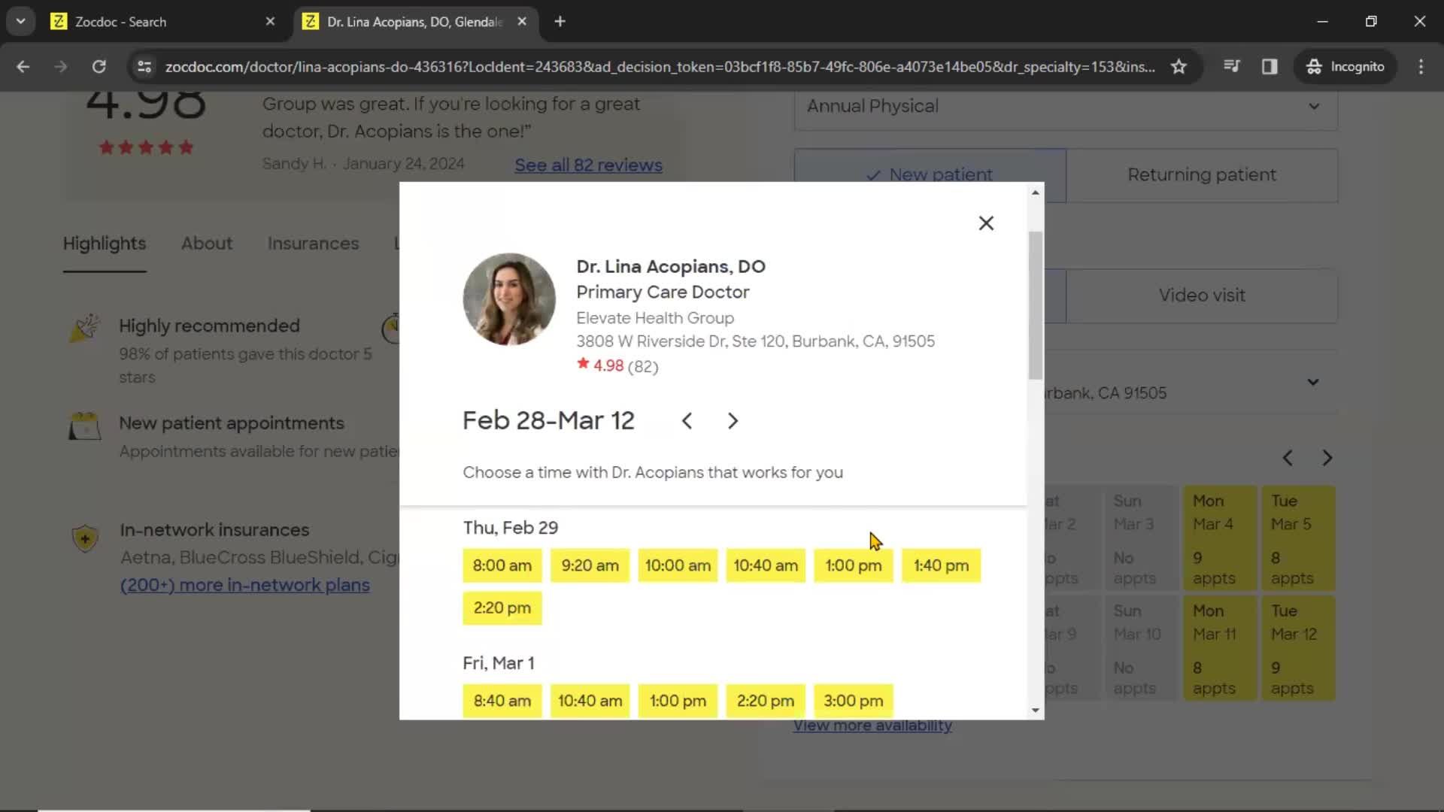Go to previous date range in modal
The image size is (1444, 812).
coord(687,421)
